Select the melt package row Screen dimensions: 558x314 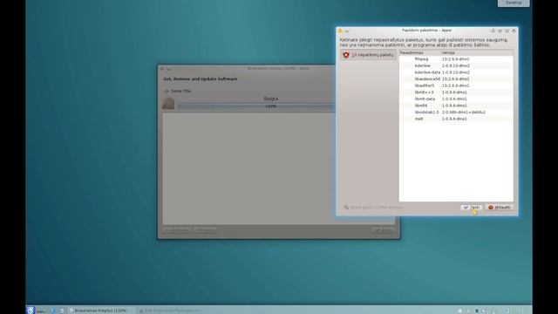click(x=456, y=119)
